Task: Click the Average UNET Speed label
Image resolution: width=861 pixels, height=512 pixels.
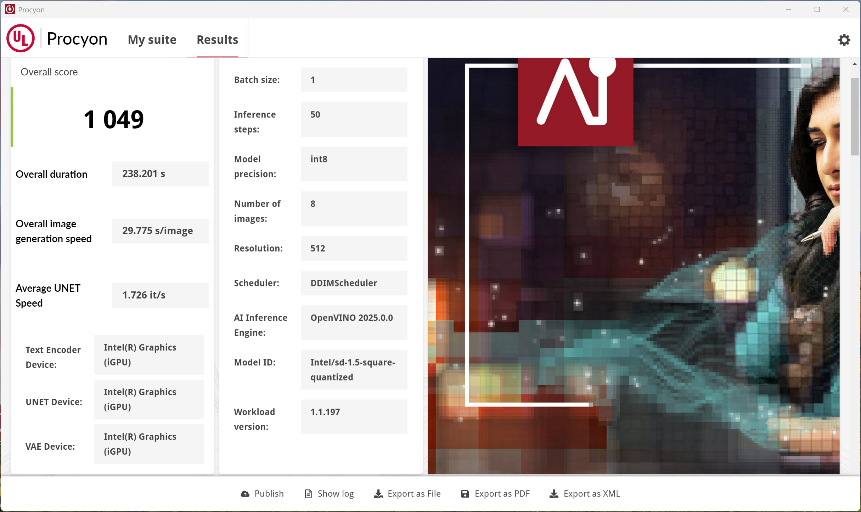Action: click(x=48, y=296)
